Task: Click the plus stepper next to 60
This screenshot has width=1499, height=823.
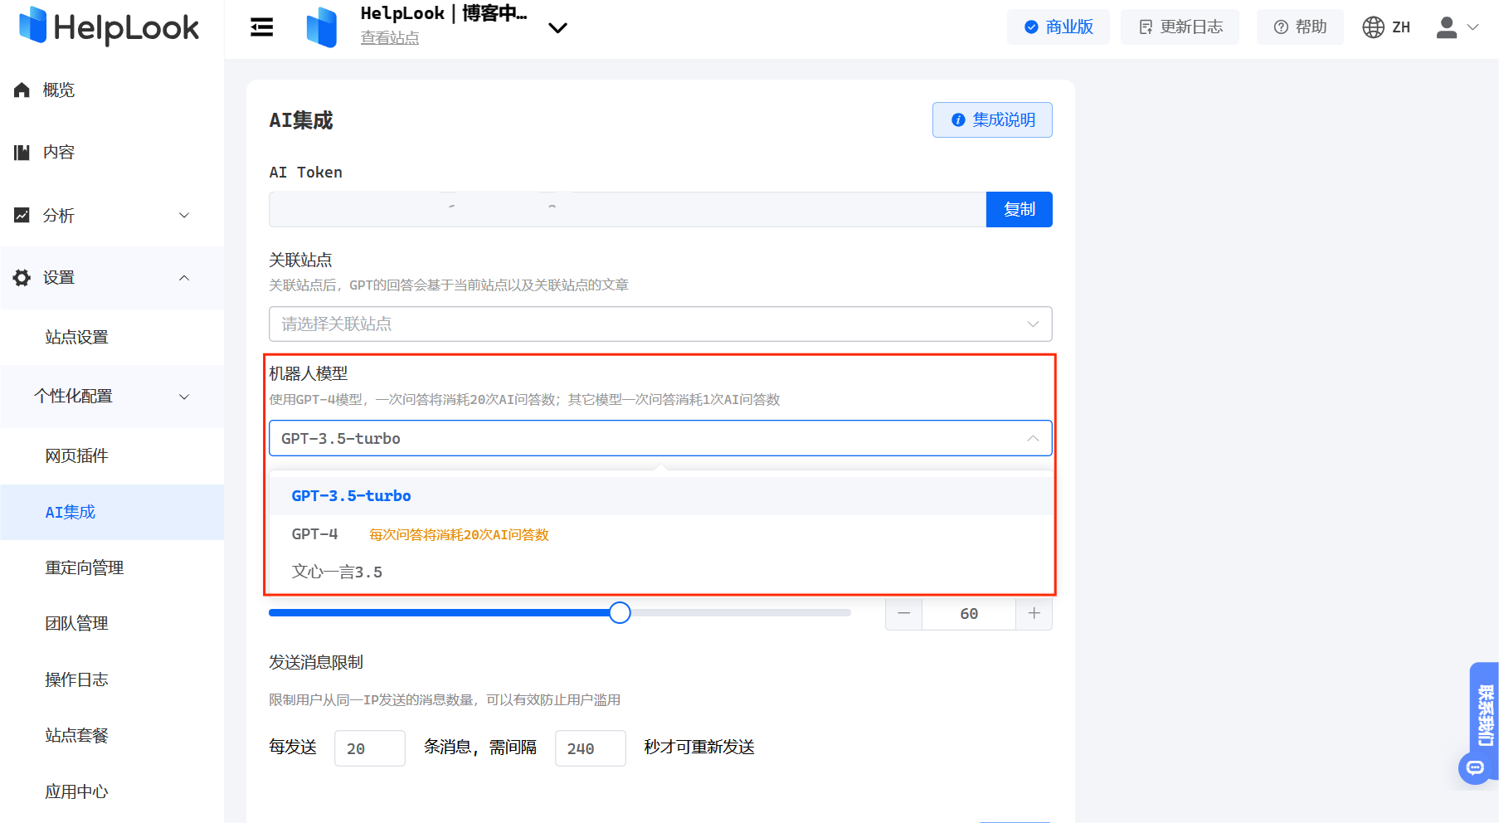Action: click(x=1034, y=614)
